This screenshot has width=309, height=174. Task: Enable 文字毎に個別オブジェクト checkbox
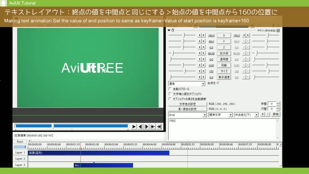click(170, 94)
